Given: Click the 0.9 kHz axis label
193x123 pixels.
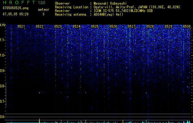Looking at the screenshot, I should click(2, 71).
